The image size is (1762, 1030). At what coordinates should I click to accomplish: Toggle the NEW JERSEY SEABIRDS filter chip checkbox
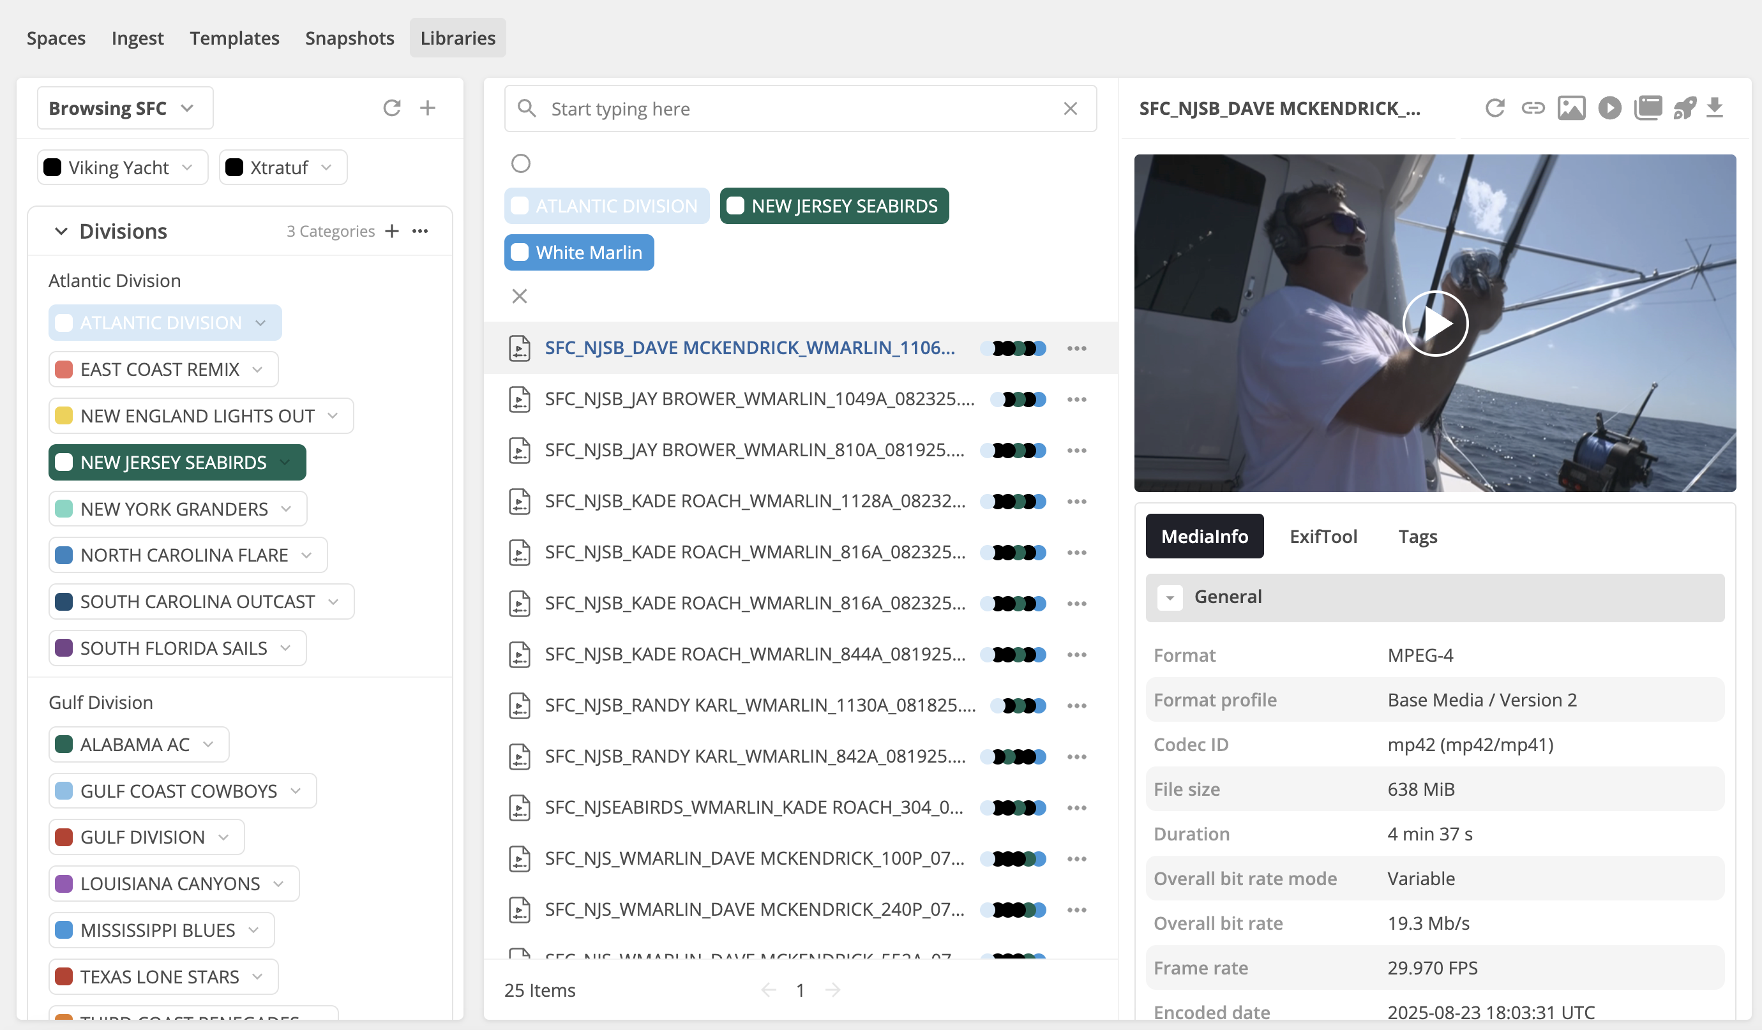pos(735,206)
